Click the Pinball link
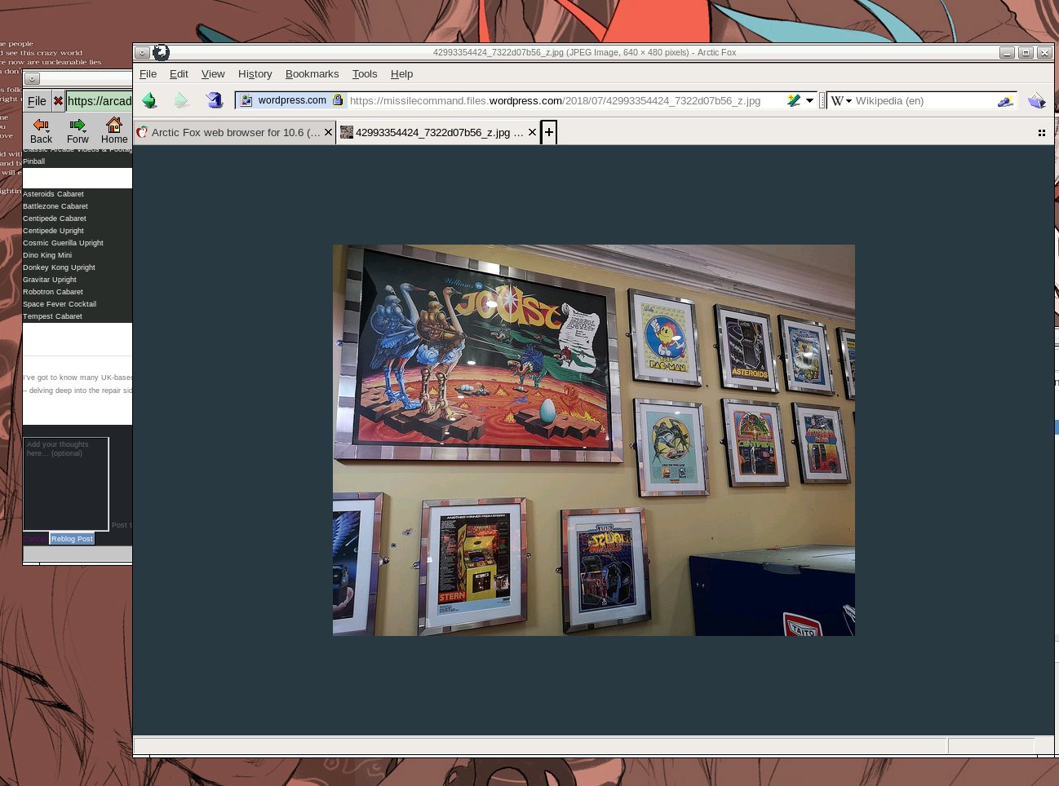The width and height of the screenshot is (1059, 786). click(33, 161)
